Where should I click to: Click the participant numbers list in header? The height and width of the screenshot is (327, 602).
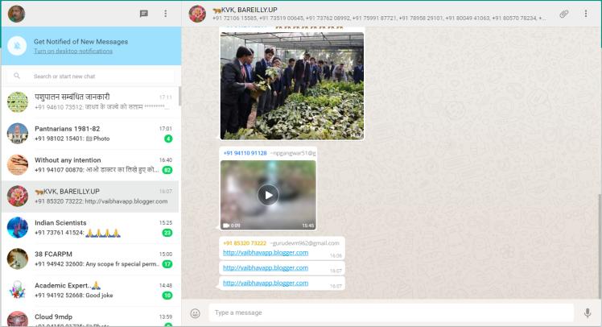(379, 18)
